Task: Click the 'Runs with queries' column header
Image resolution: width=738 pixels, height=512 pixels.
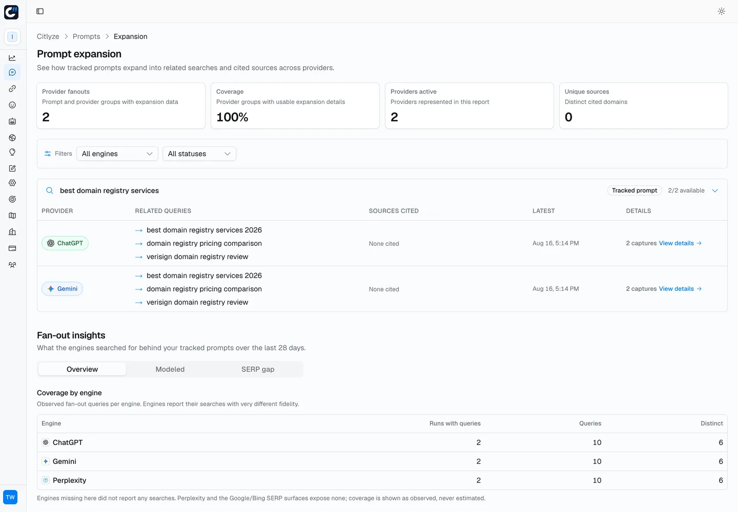Action: tap(455, 423)
